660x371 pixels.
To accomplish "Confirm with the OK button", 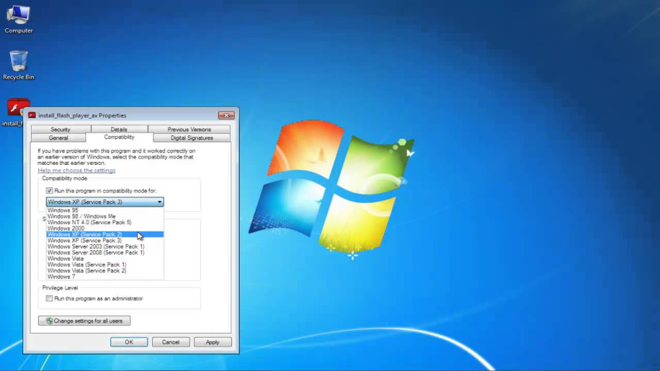I will (129, 342).
